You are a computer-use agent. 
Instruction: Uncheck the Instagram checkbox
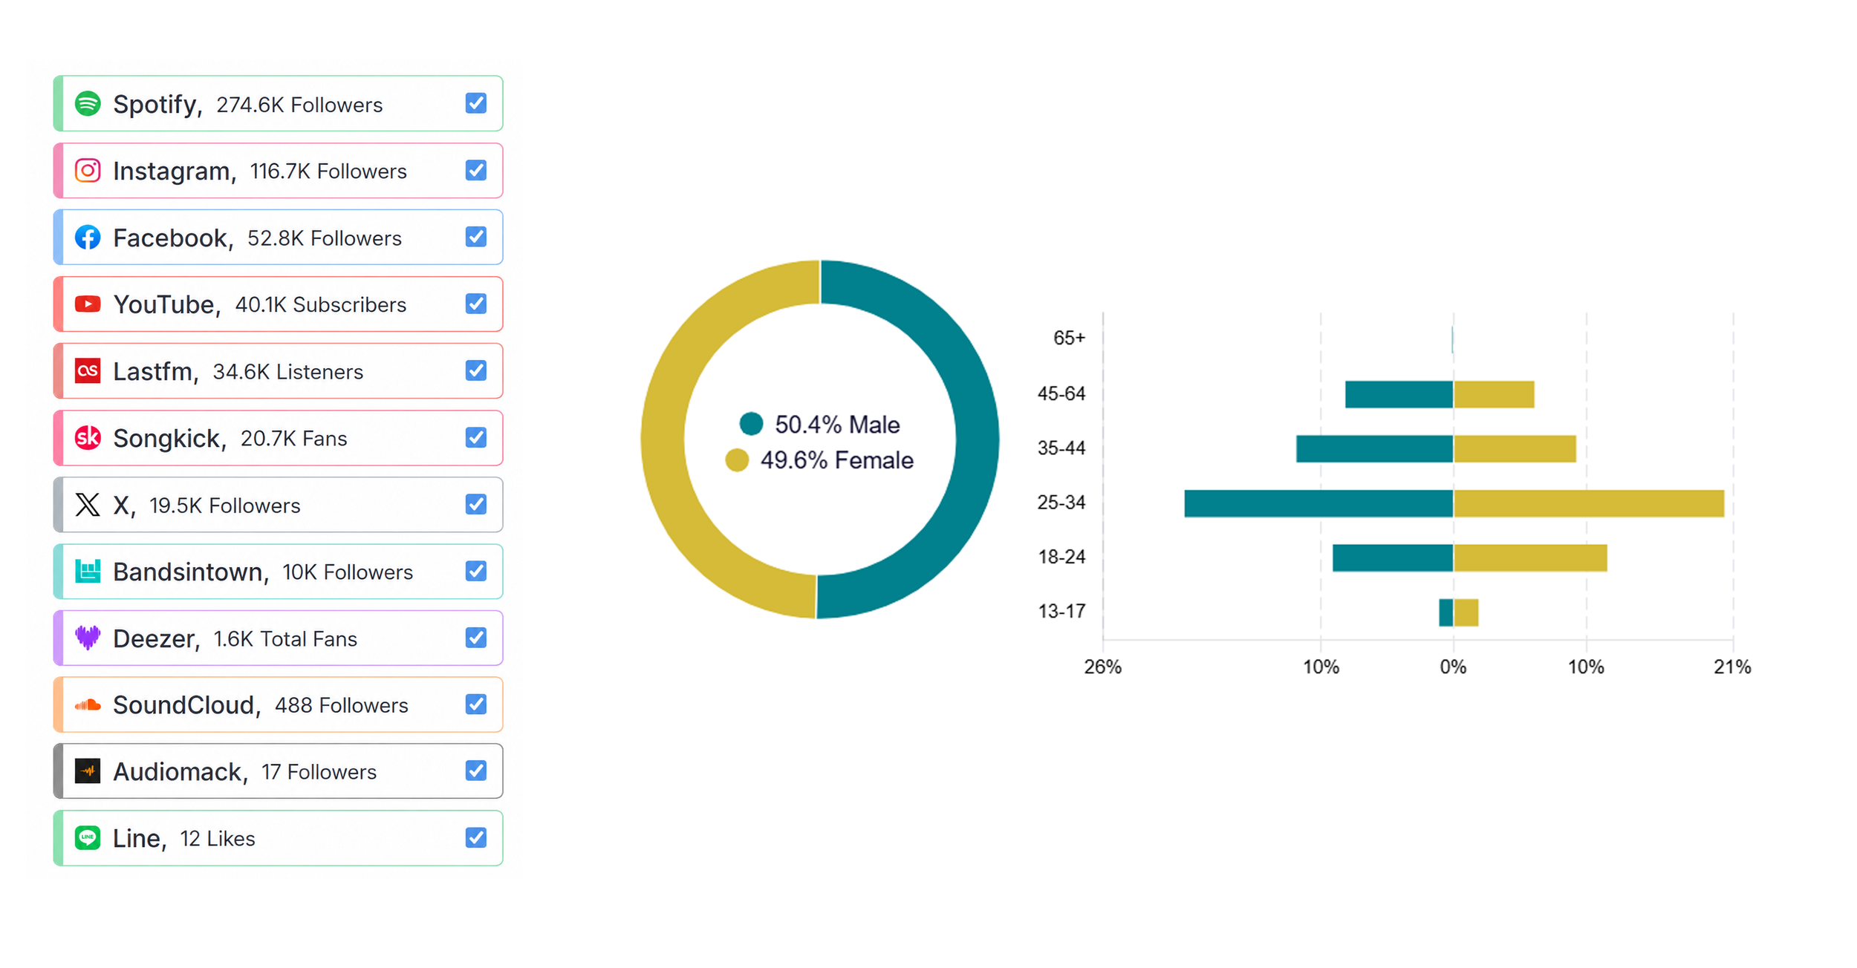476,170
